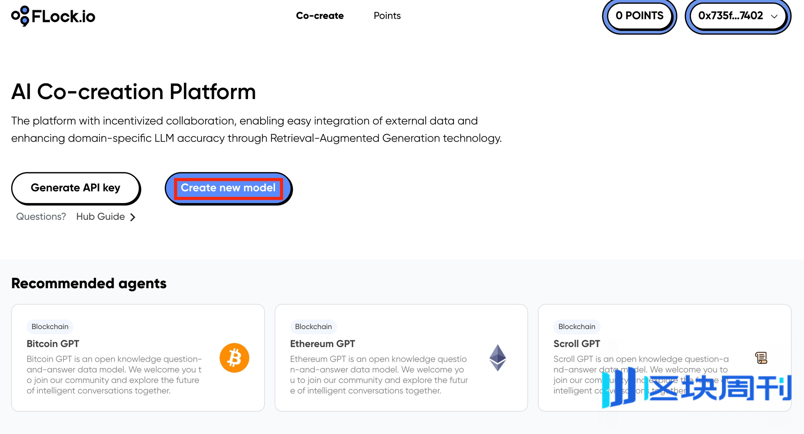Click the Ethereum diamond icon
The width and height of the screenshot is (804, 434).
coord(498,358)
